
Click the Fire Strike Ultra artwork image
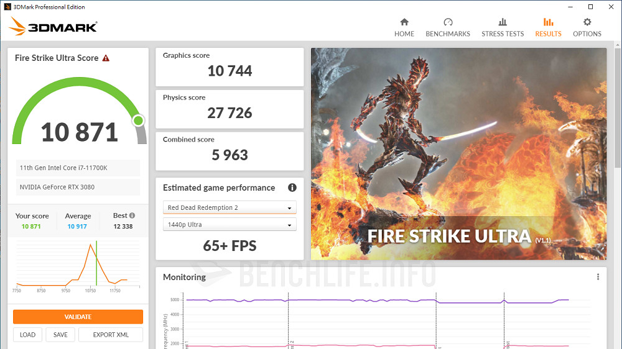click(458, 154)
